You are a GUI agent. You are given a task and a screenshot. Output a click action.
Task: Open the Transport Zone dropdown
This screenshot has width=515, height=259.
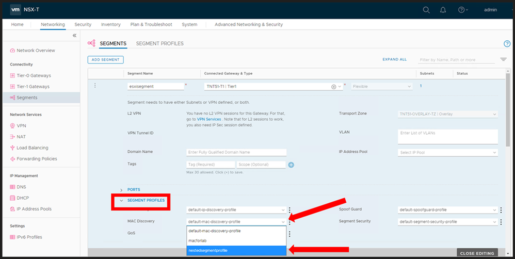(x=448, y=114)
